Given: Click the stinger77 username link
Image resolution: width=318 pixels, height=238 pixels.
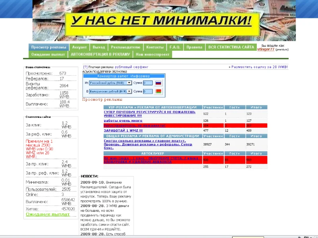Looking at the screenshot, I should pos(265,50).
